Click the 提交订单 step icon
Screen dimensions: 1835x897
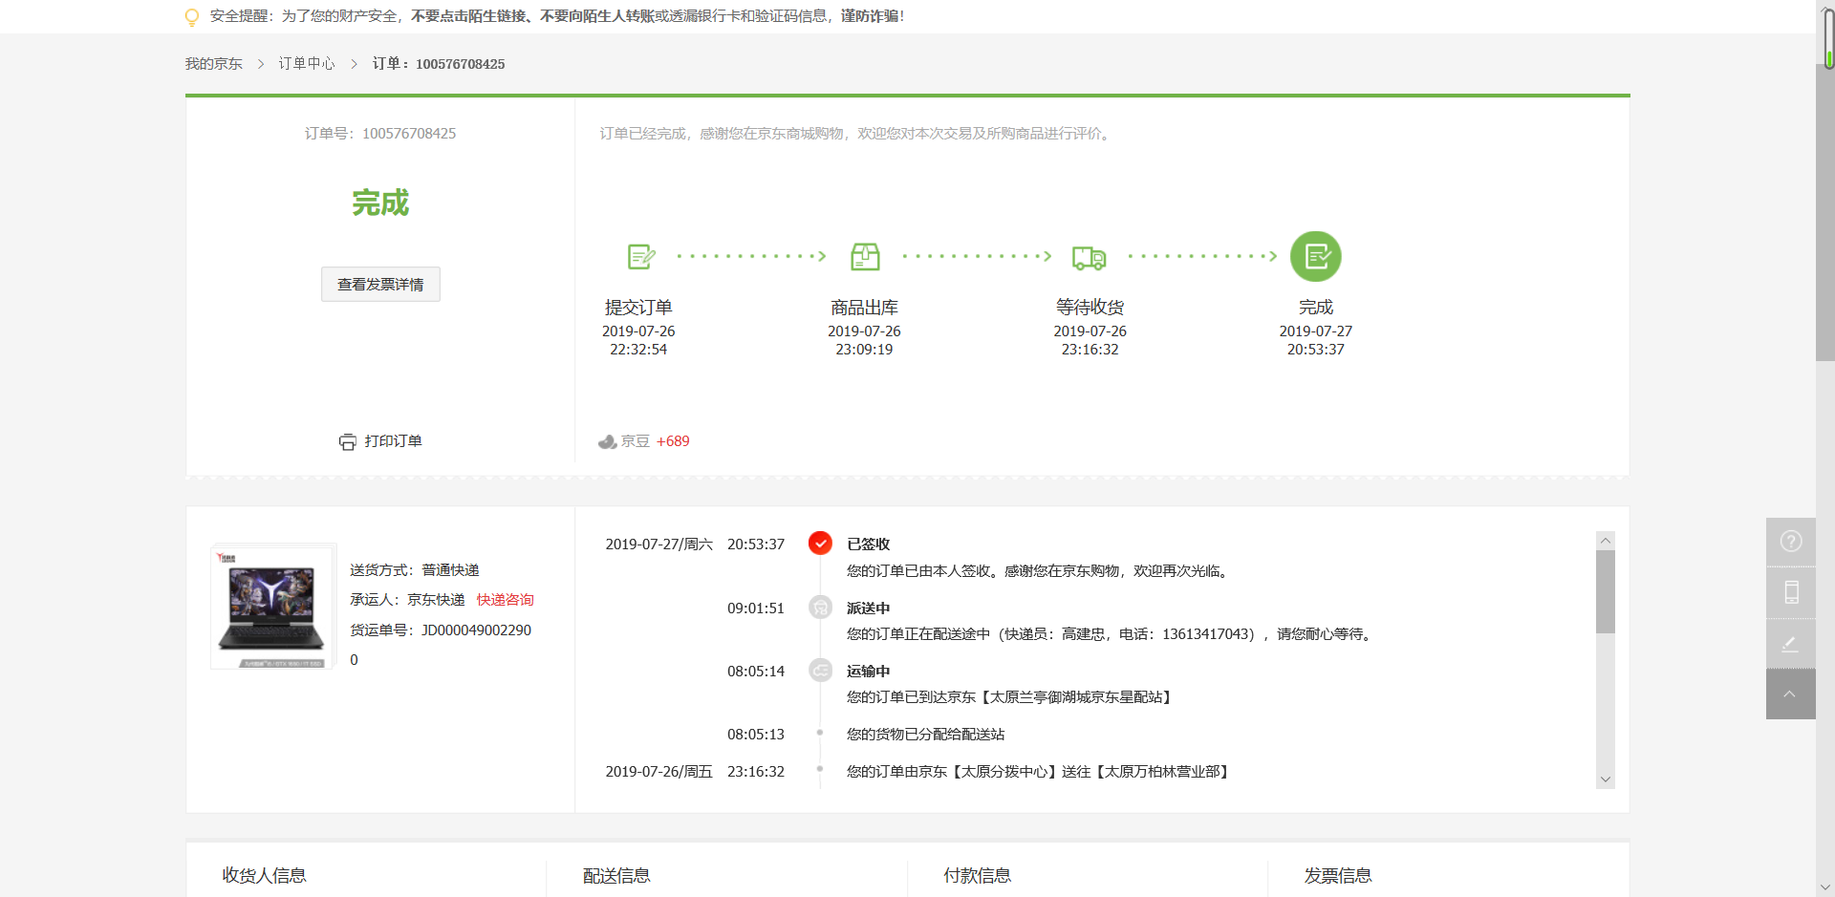pos(640,256)
